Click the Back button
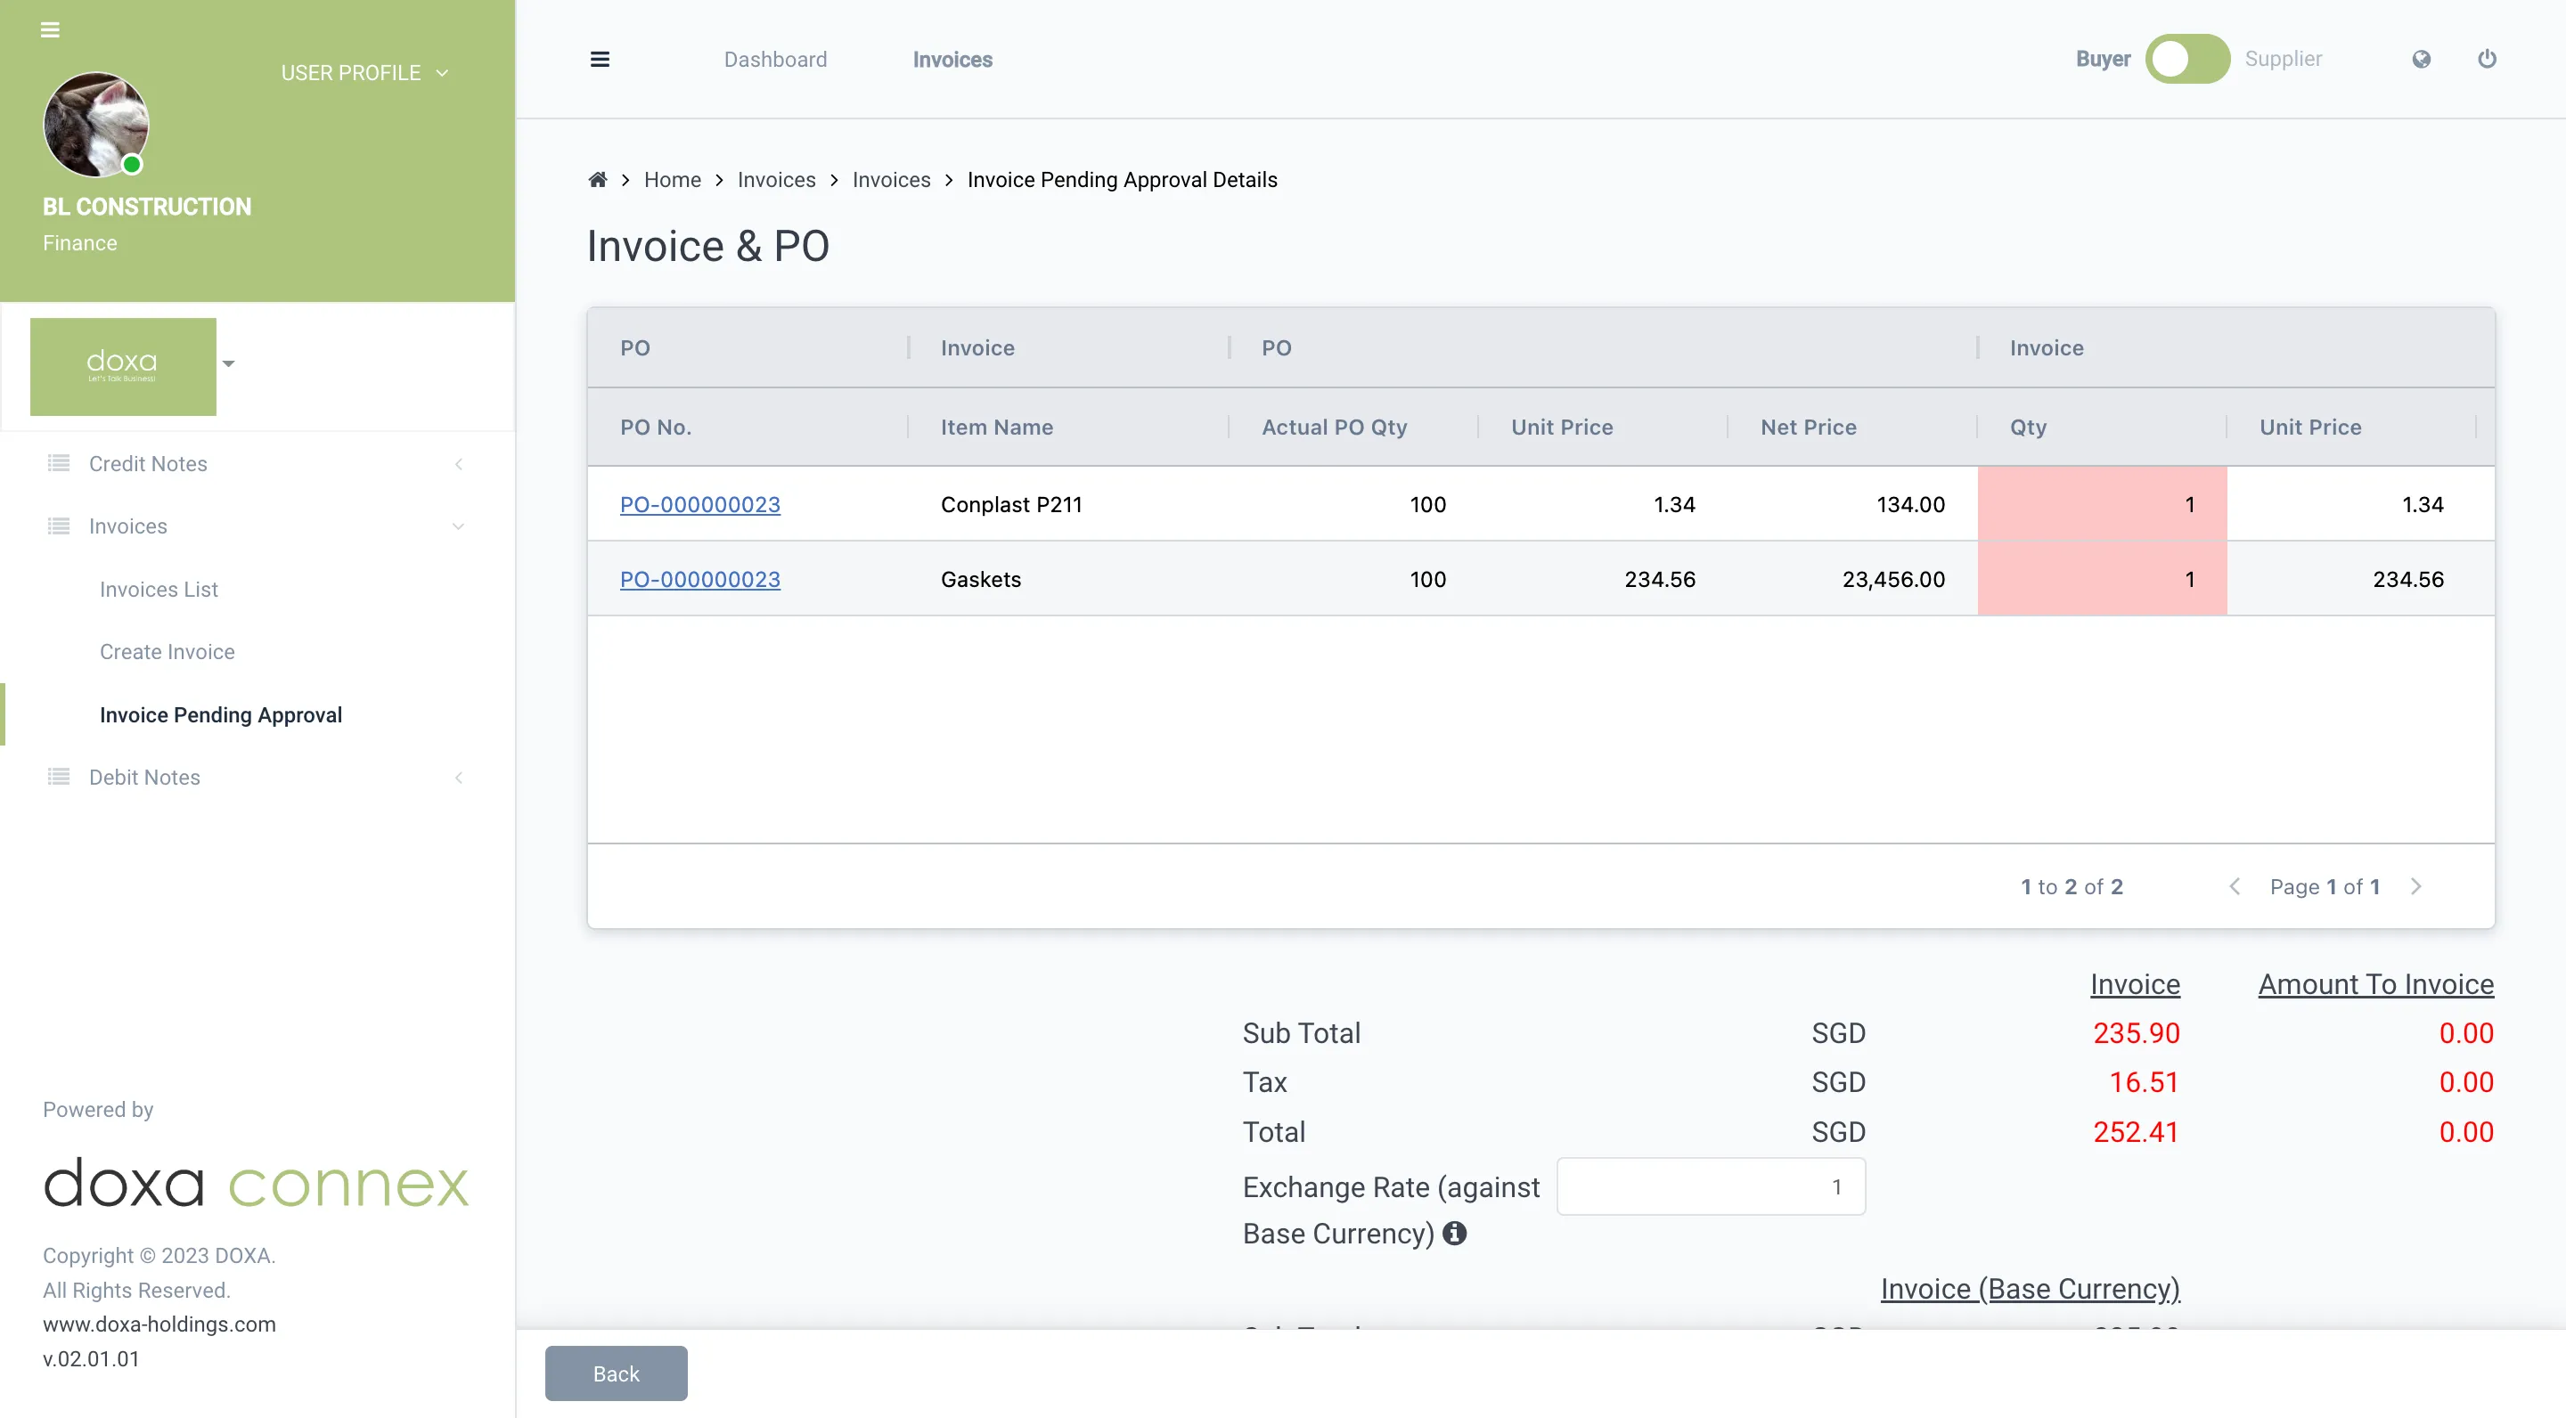The height and width of the screenshot is (1418, 2566). 616,1373
